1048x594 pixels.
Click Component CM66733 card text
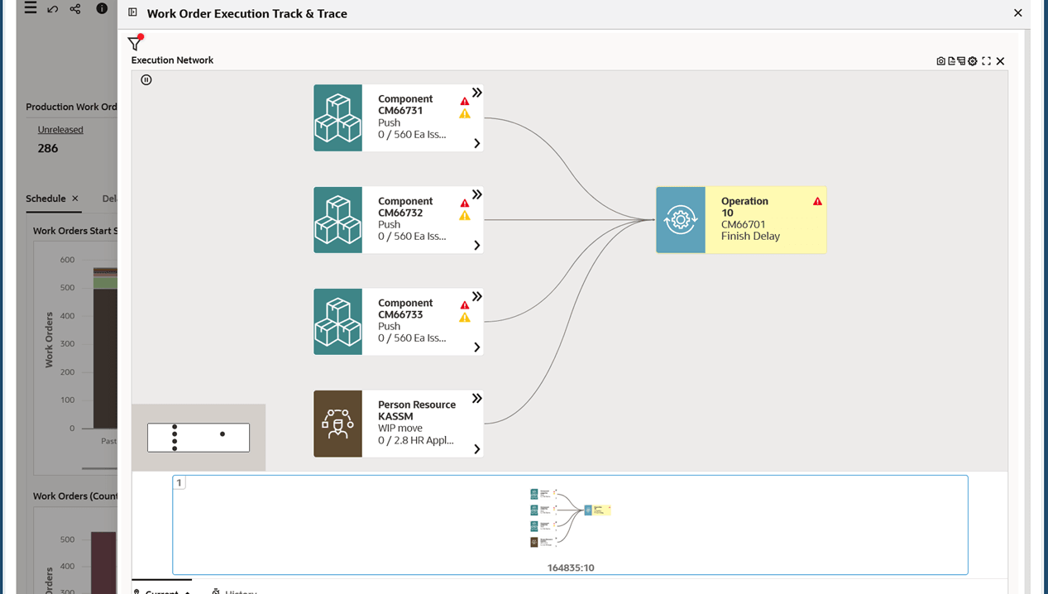[x=412, y=320]
